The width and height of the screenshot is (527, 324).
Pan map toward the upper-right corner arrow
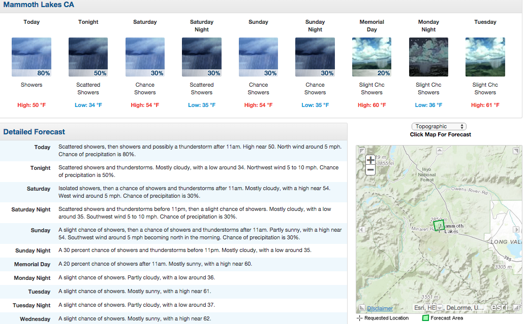[516, 151]
